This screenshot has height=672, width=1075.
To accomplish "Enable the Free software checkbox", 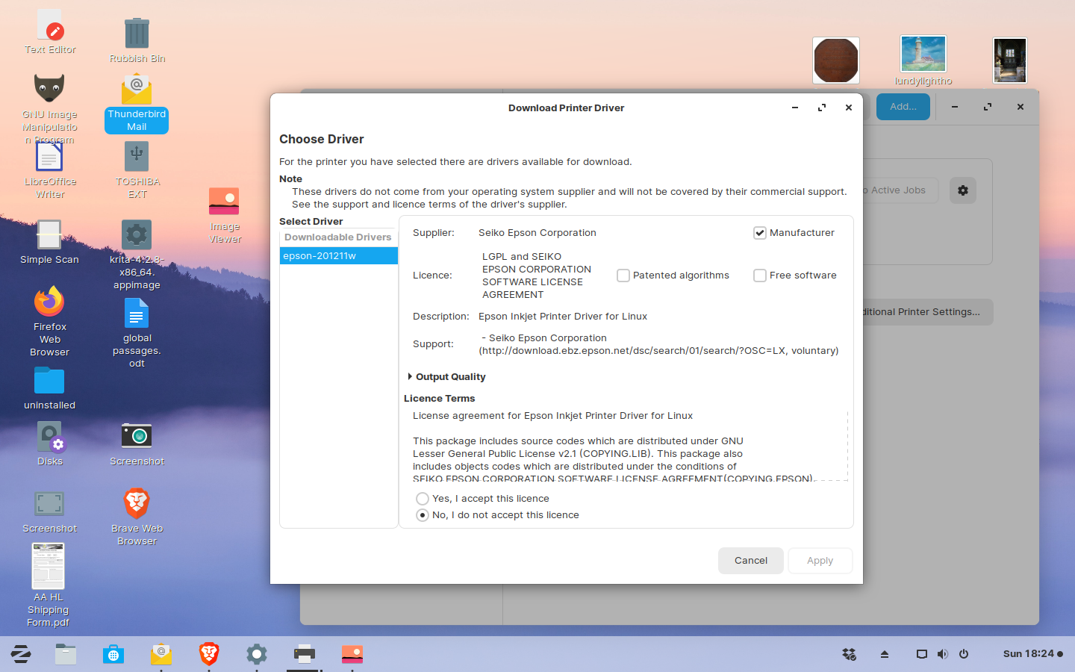I will [x=760, y=276].
